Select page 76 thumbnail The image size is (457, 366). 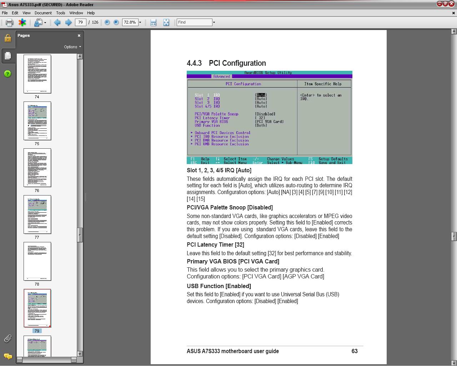[x=37, y=168]
